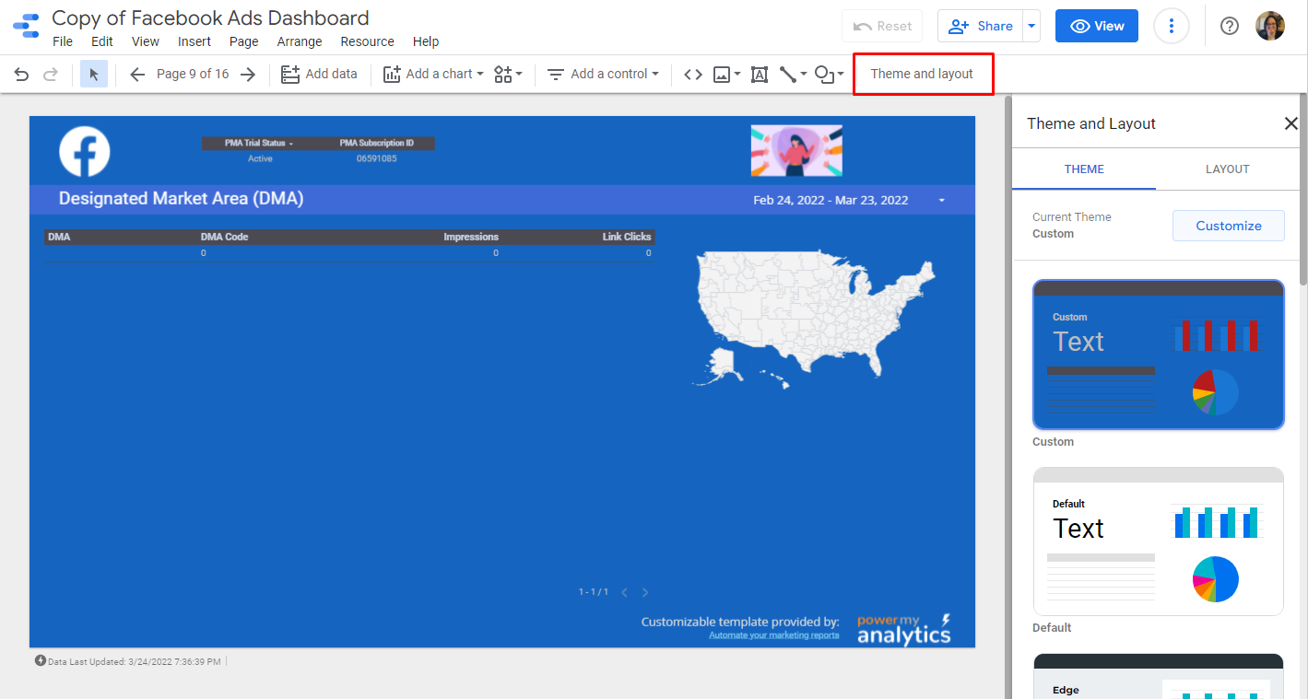Open the Help question mark icon
The height and width of the screenshot is (699, 1308).
click(x=1229, y=26)
